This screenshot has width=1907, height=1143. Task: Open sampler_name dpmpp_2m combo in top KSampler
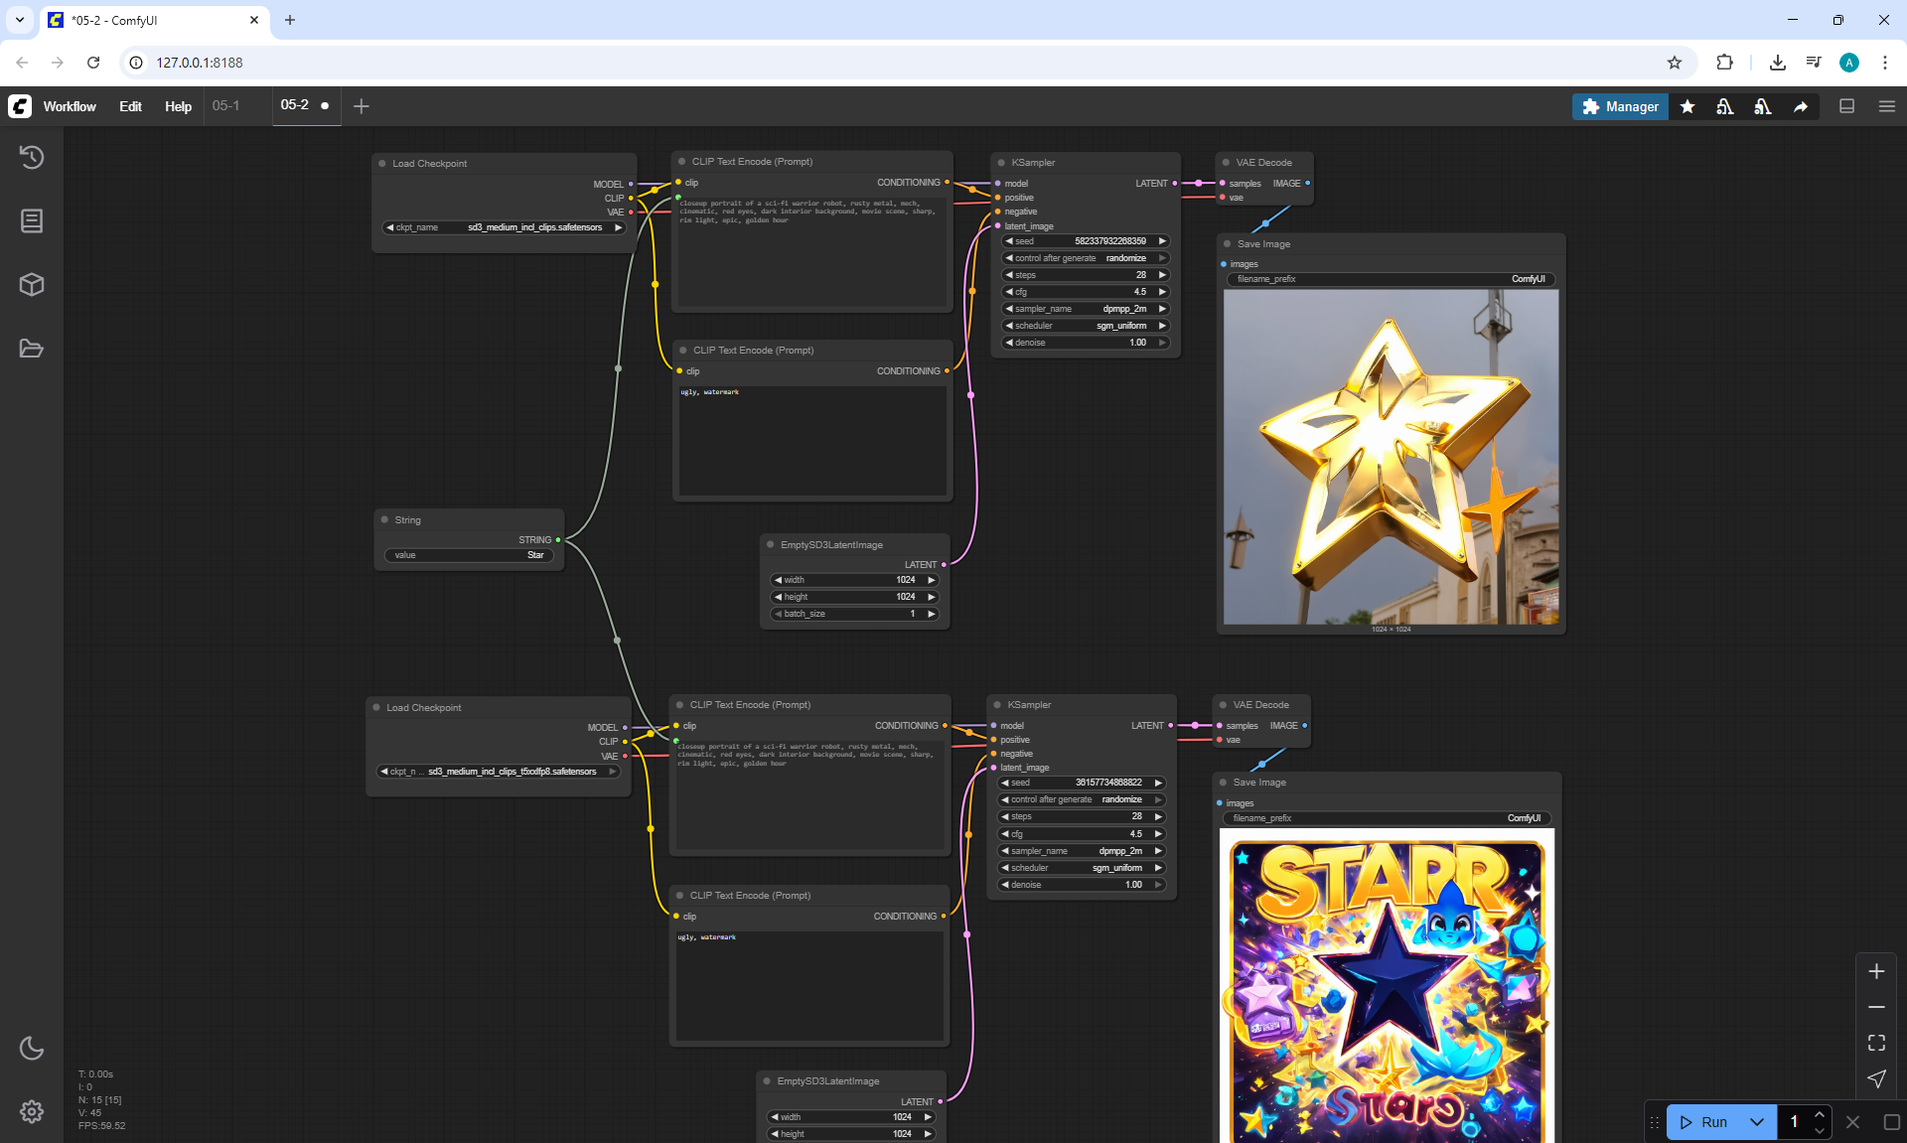1085,309
